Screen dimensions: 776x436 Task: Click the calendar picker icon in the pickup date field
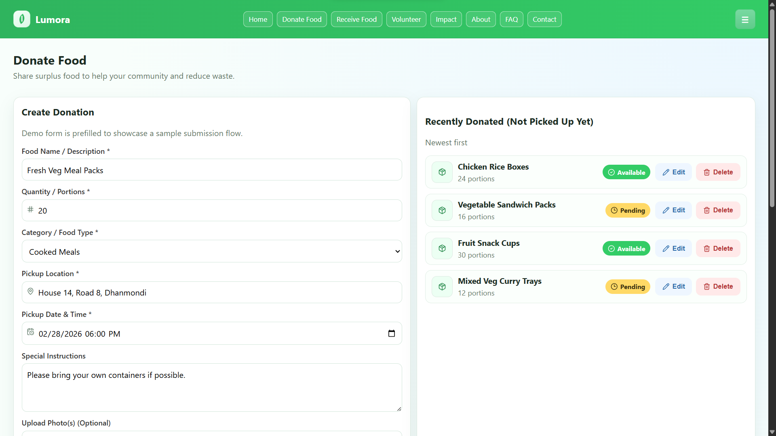pyautogui.click(x=391, y=333)
